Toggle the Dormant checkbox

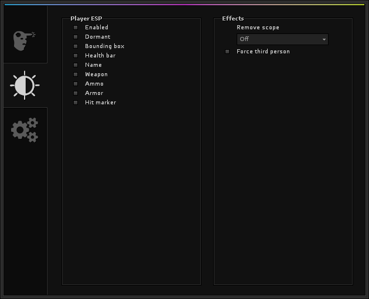[x=76, y=37]
